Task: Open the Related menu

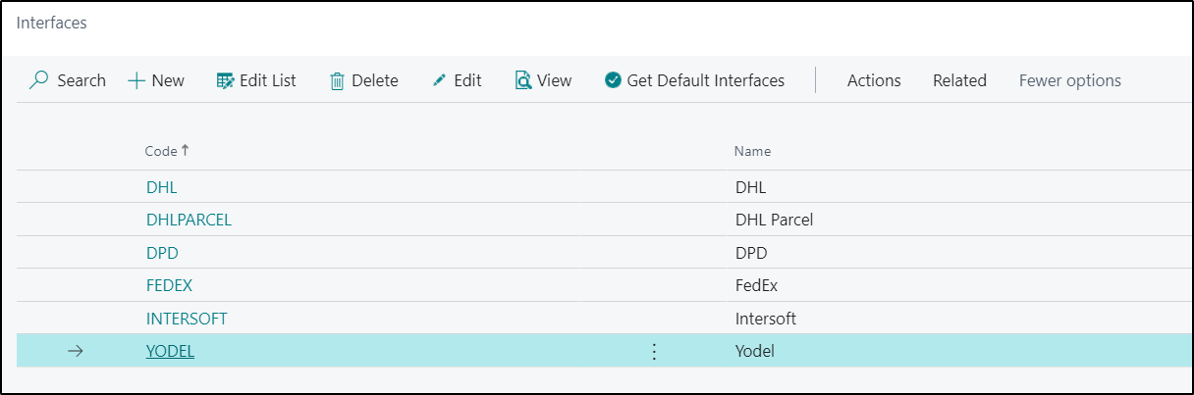Action: coord(959,80)
